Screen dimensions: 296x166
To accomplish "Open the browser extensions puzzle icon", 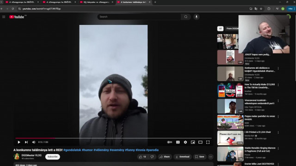I will coord(269,9).
